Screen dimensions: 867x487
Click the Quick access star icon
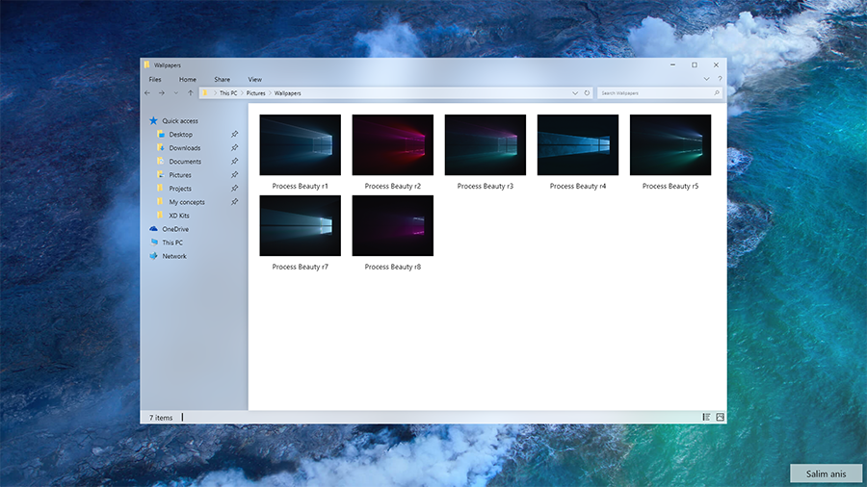pos(153,120)
